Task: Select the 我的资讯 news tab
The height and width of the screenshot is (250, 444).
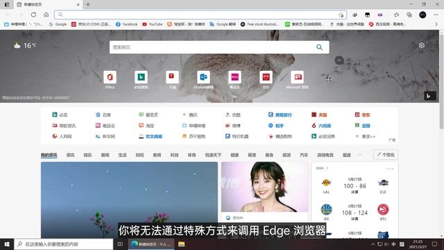Action: 49,155
